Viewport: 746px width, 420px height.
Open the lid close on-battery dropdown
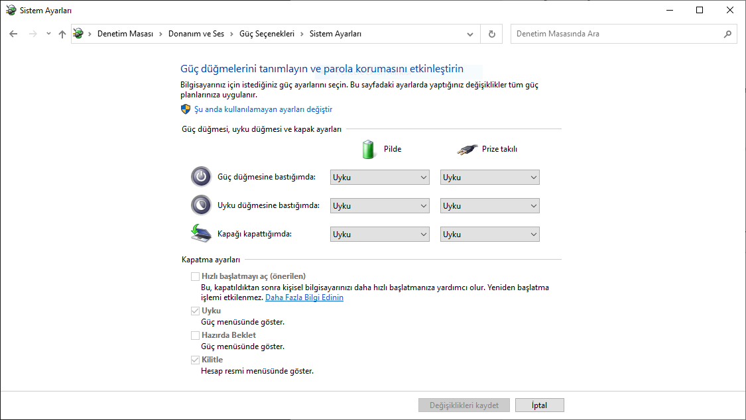380,235
